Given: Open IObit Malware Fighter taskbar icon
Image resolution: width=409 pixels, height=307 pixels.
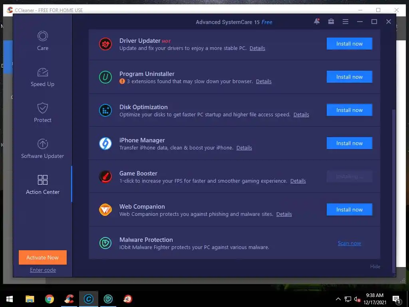Looking at the screenshot, I should (x=108, y=299).
